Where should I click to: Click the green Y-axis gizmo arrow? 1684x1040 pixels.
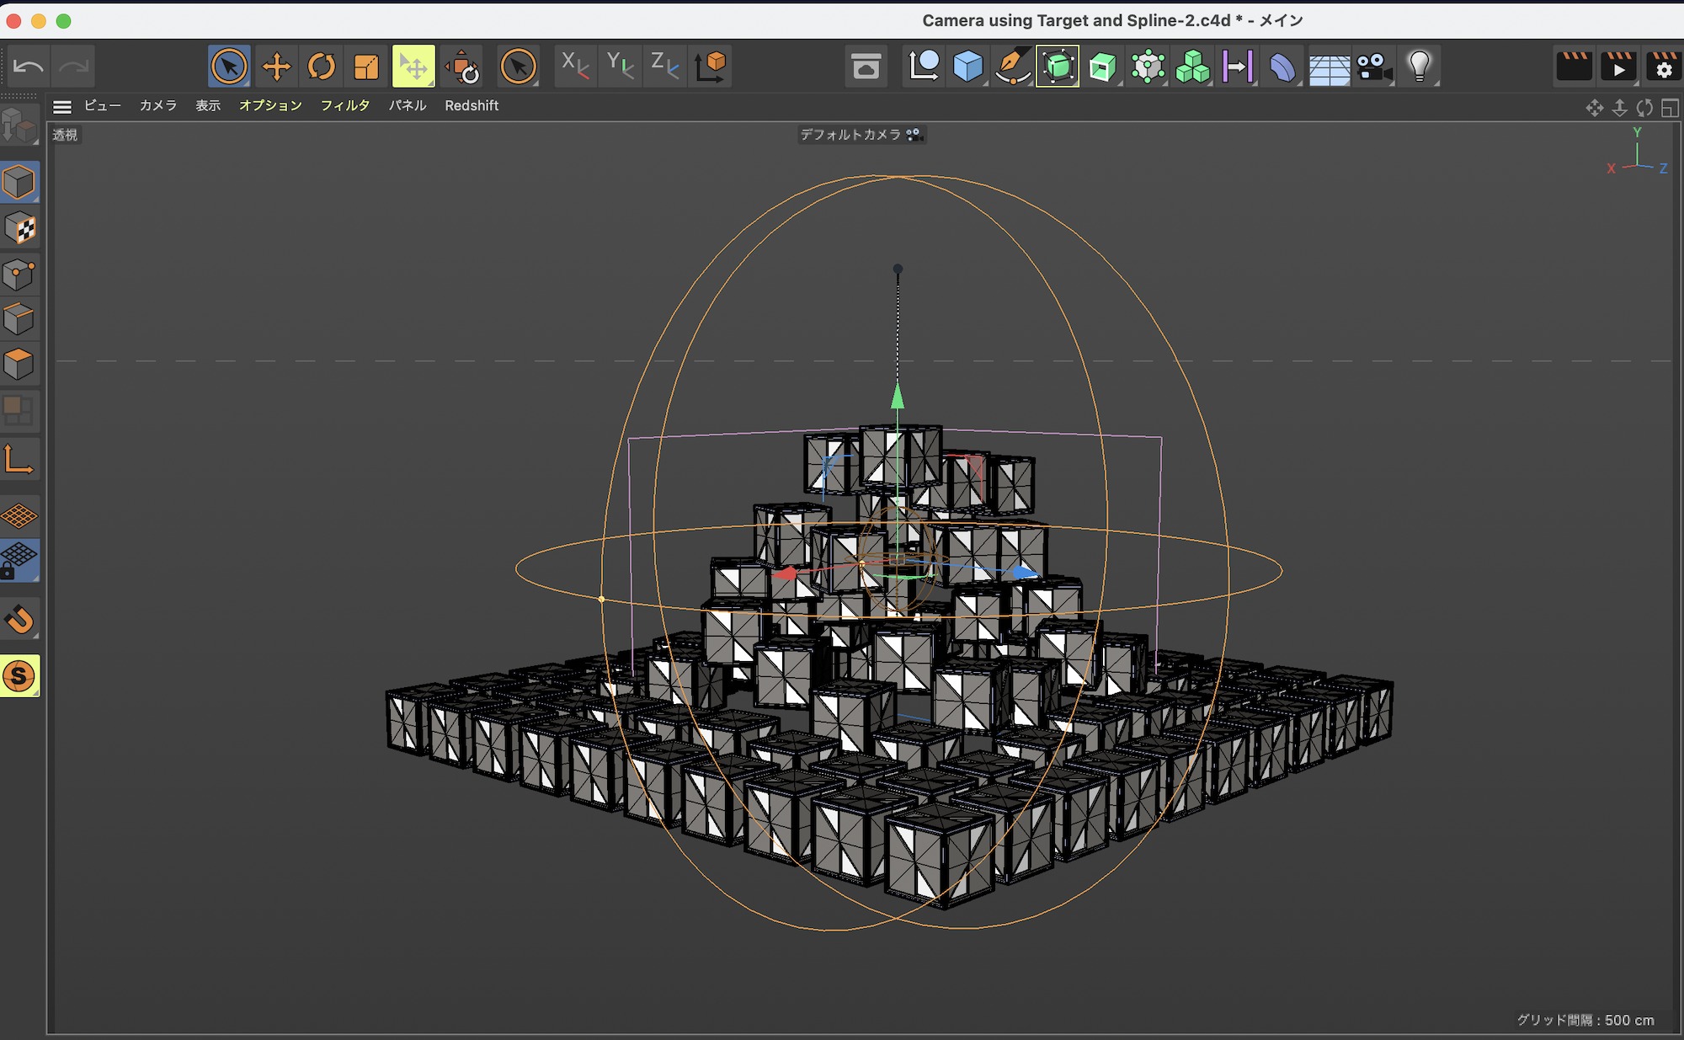pyautogui.click(x=898, y=396)
